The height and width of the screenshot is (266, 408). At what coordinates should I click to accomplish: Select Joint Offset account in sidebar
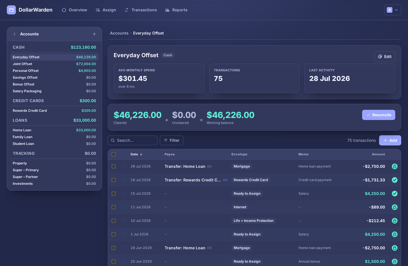[x=54, y=64]
